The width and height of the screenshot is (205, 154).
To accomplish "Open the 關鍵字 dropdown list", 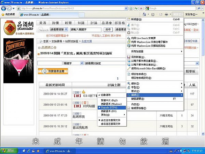I will click(82, 63).
